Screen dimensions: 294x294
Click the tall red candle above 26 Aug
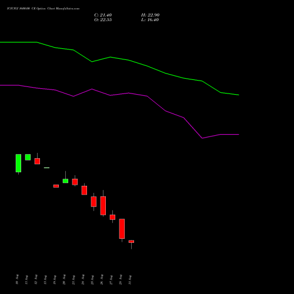point(103,206)
